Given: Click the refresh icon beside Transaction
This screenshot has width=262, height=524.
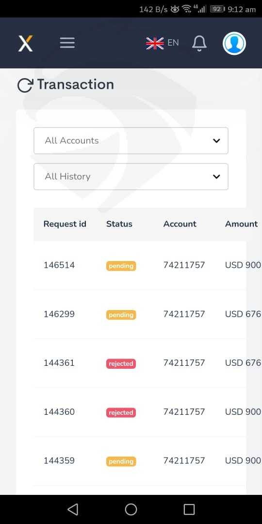Looking at the screenshot, I should 25,85.
